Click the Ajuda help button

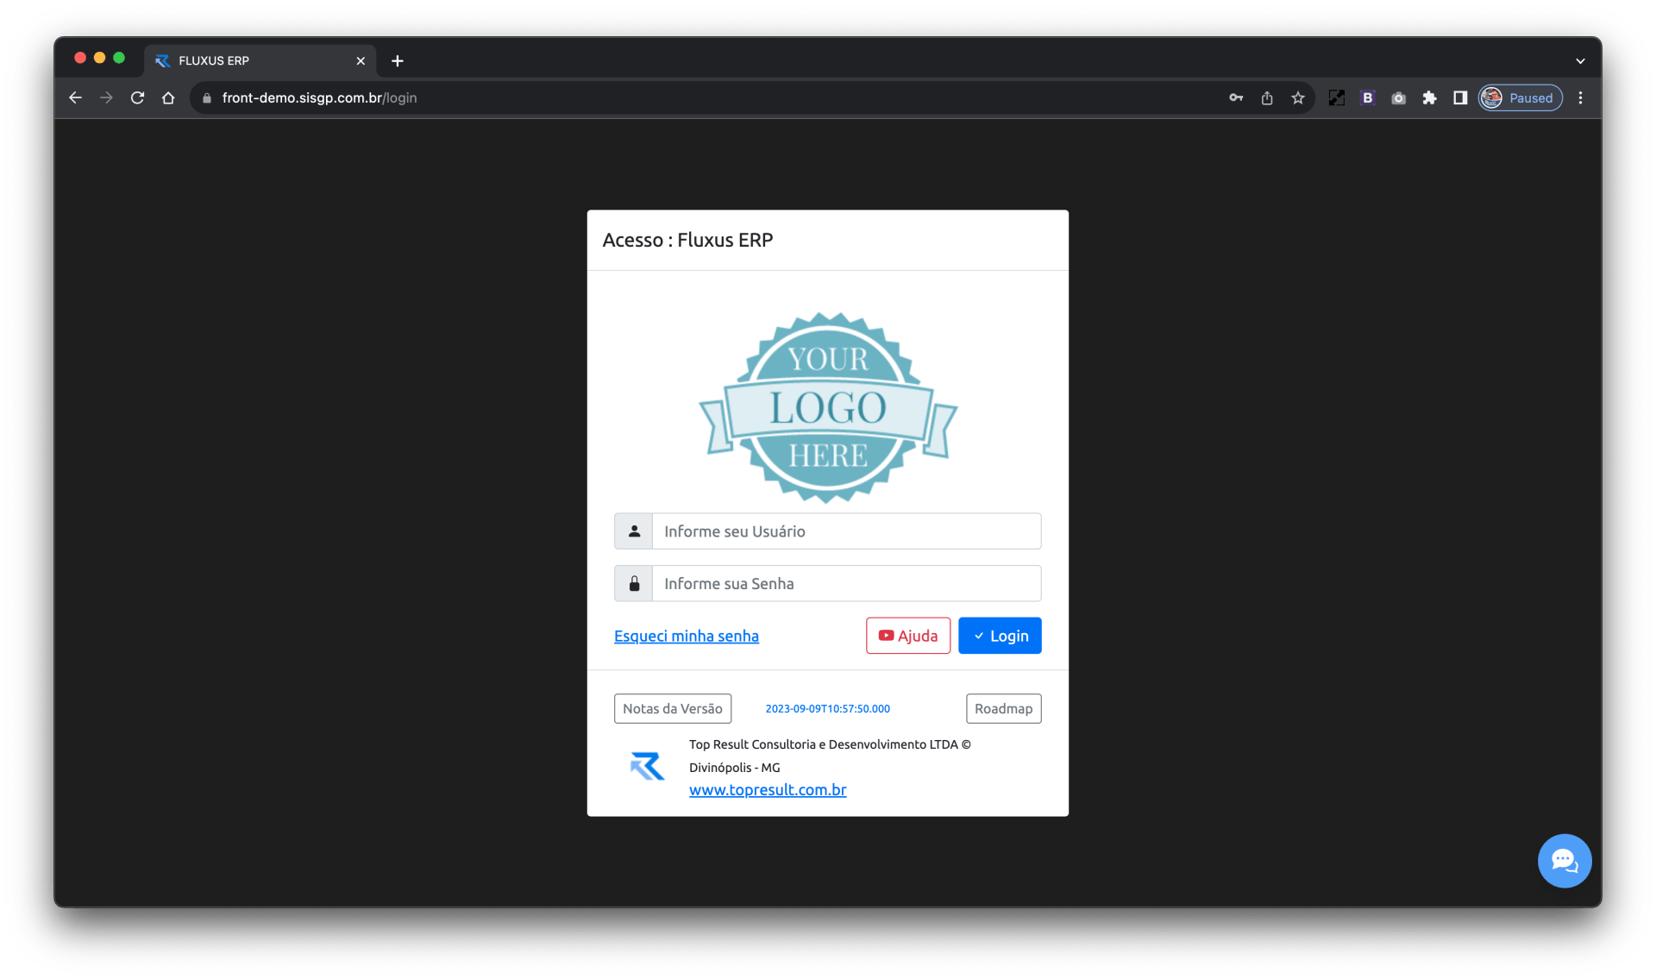(907, 636)
